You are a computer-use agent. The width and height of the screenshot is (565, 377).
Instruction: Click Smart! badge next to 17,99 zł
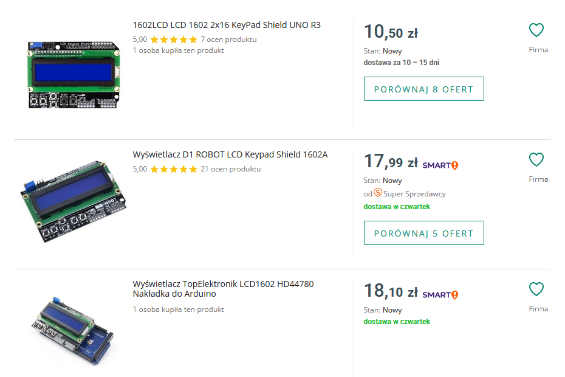(x=440, y=165)
